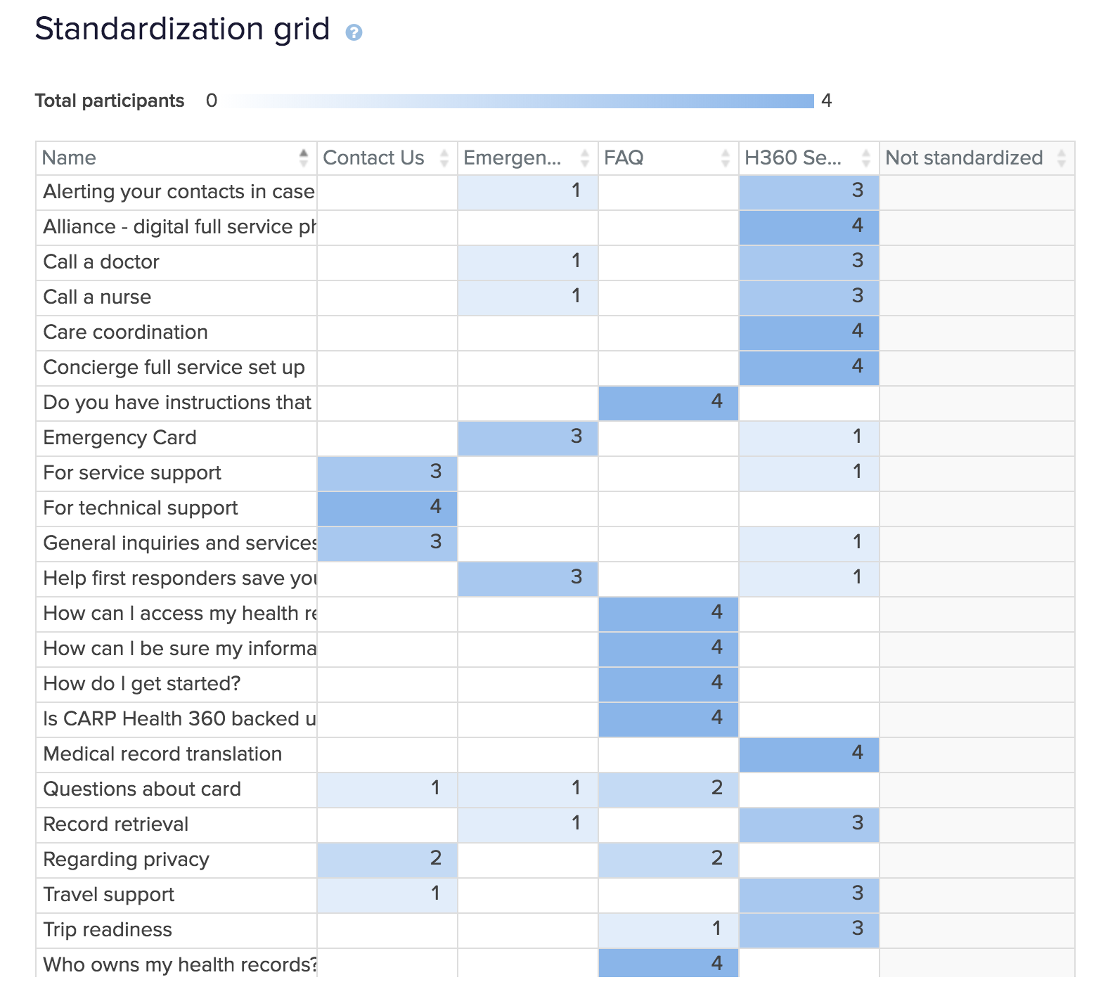Click sort arrows in Not standardized column
This screenshot has width=1108, height=1008.
1061,157
